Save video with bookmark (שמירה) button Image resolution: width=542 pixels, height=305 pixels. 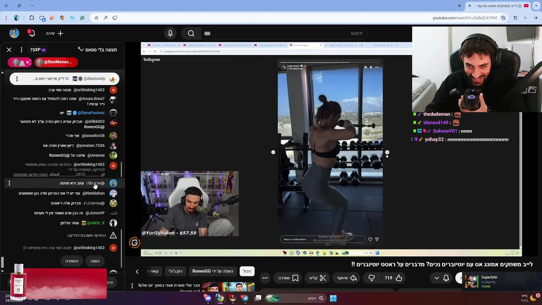pos(288,278)
